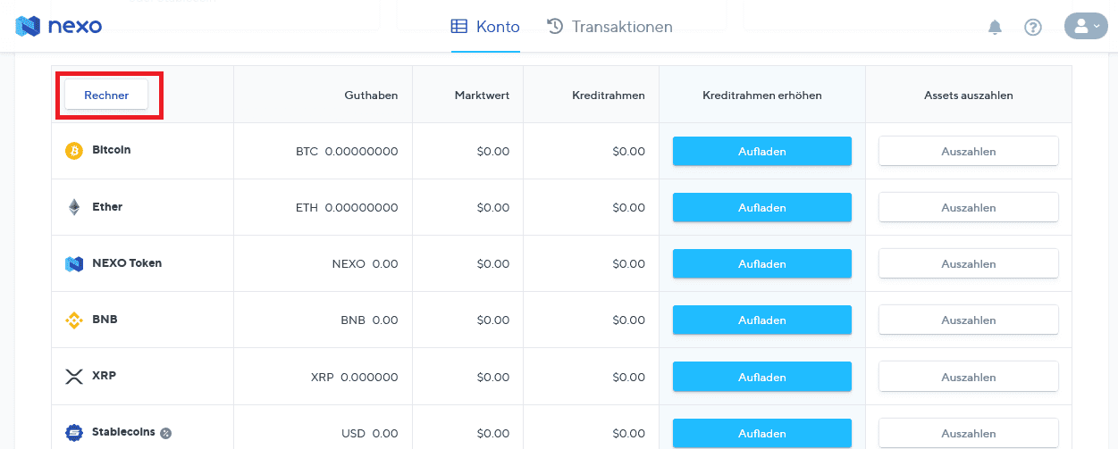
Task: Click the Stablecoins icon
Action: coord(74,432)
